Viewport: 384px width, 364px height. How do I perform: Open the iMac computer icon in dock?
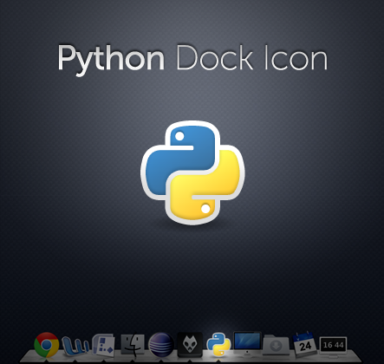pyautogui.click(x=247, y=343)
